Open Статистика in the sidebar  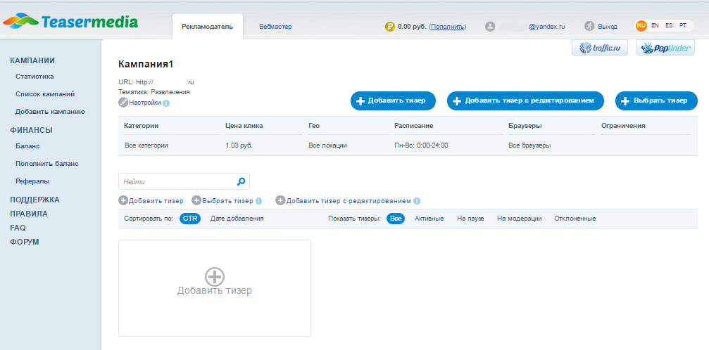pyautogui.click(x=34, y=77)
